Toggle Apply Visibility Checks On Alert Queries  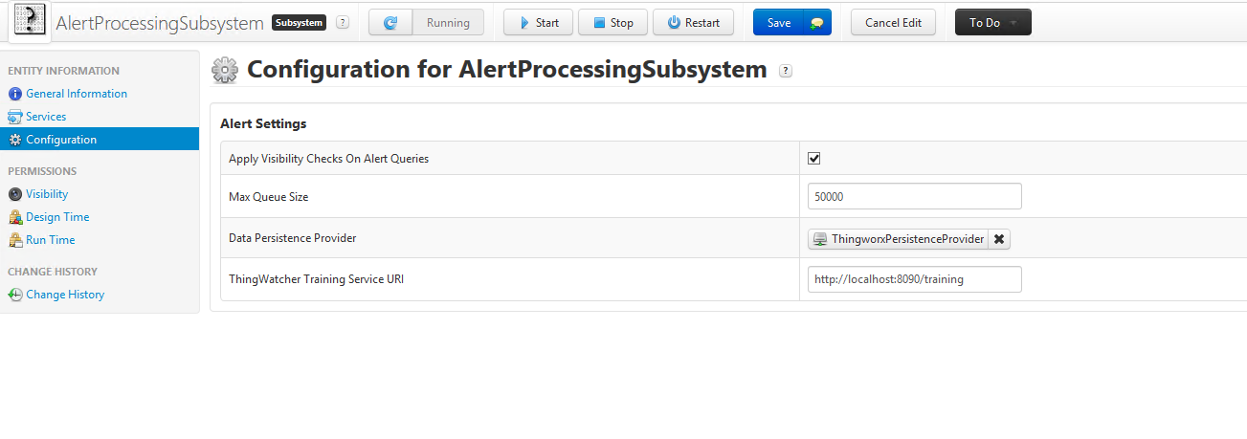[x=814, y=159]
